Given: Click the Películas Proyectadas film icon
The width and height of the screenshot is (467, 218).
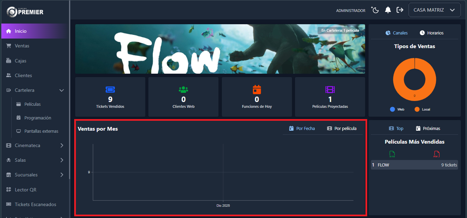Looking at the screenshot, I should [x=330, y=89].
